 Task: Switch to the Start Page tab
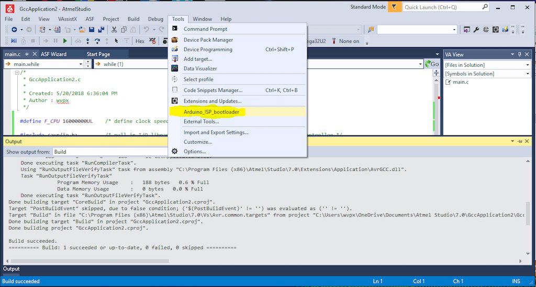tap(98, 54)
